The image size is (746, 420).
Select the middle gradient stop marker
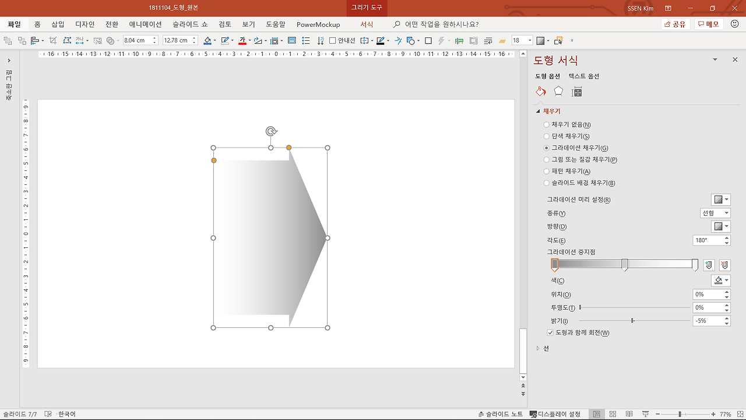625,265
